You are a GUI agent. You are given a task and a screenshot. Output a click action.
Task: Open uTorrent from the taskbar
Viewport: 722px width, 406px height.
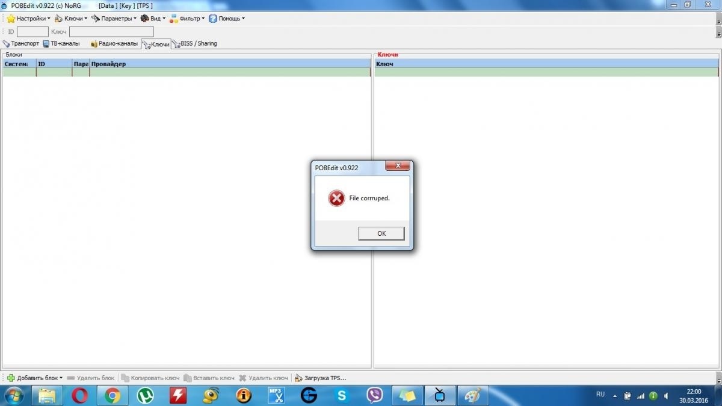point(145,395)
